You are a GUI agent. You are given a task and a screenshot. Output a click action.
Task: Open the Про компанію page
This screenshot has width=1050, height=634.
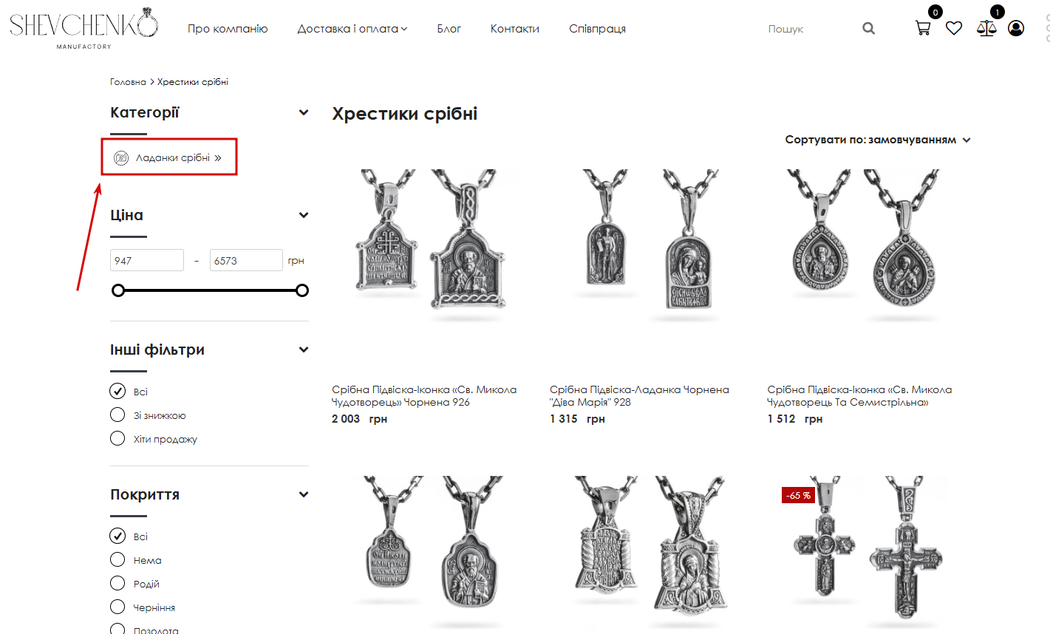pos(228,29)
